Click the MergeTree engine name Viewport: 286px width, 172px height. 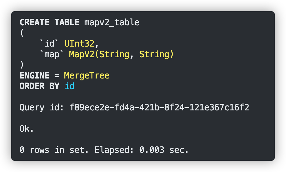(x=87, y=76)
